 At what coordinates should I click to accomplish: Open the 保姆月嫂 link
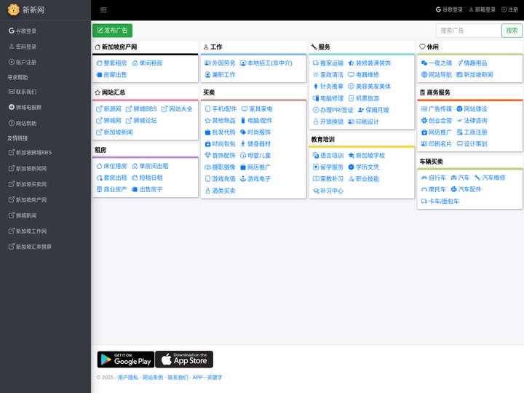(x=373, y=110)
